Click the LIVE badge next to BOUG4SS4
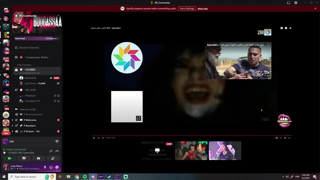The height and width of the screenshot is (180, 320). pyautogui.click(x=56, y=78)
